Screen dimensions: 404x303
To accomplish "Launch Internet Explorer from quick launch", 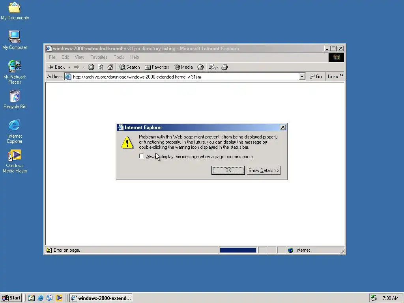I will [41, 298].
